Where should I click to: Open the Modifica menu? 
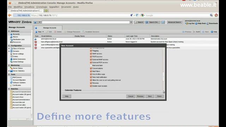(x=18, y=7)
